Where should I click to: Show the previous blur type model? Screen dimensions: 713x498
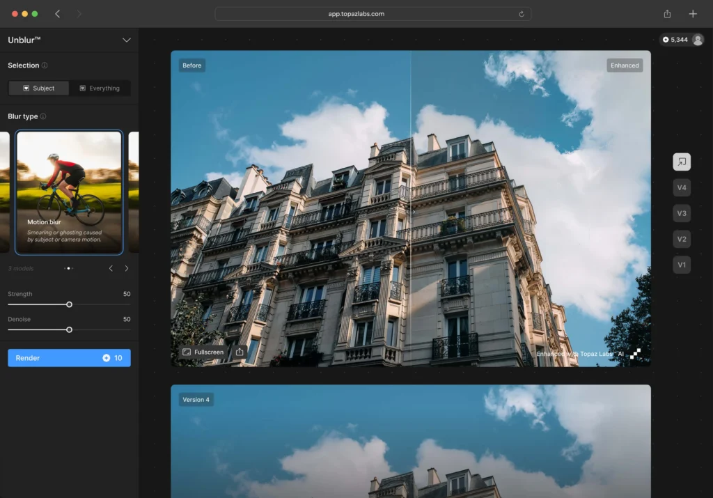click(110, 268)
